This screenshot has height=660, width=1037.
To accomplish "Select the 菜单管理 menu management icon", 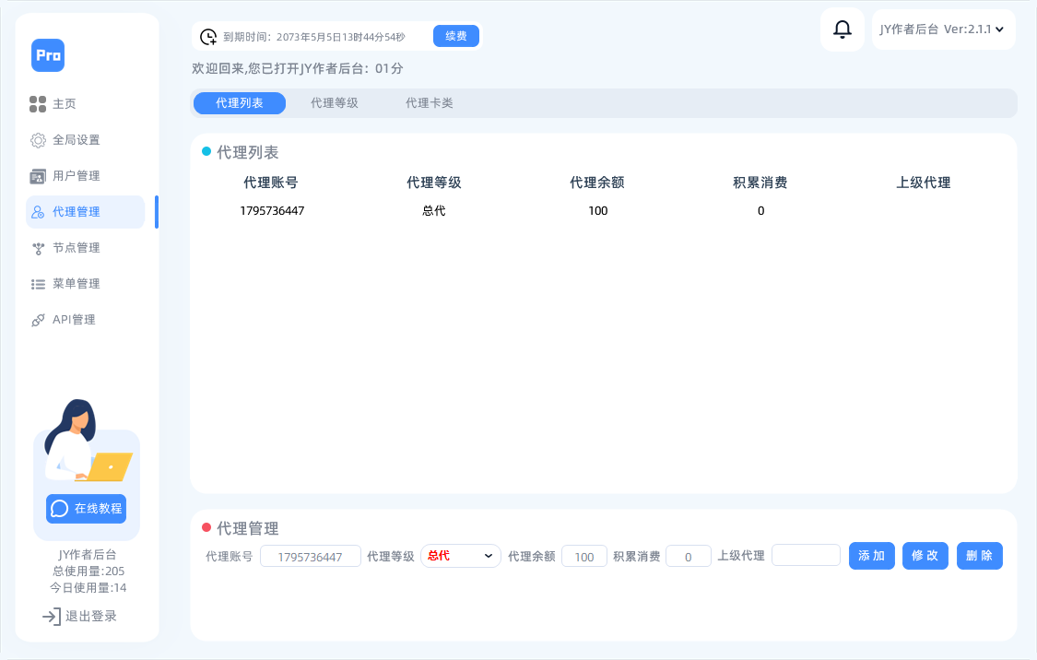I will pyautogui.click(x=38, y=283).
